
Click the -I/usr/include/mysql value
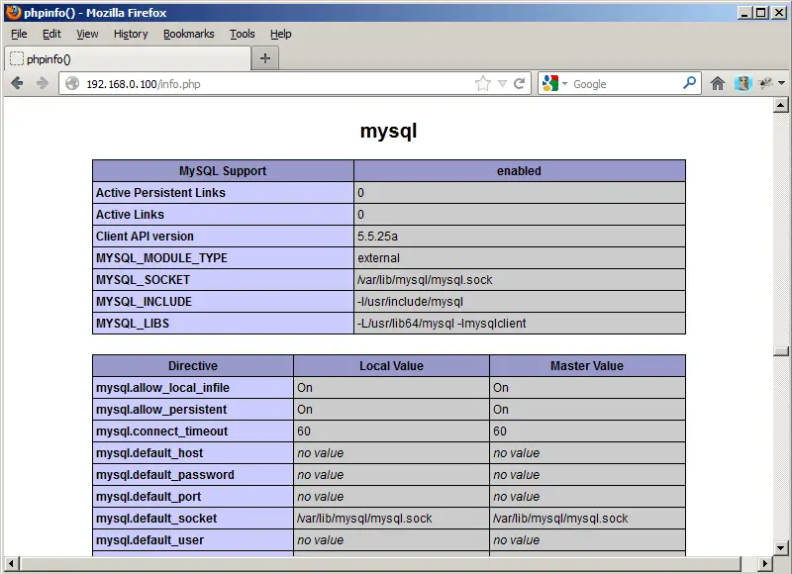[410, 302]
